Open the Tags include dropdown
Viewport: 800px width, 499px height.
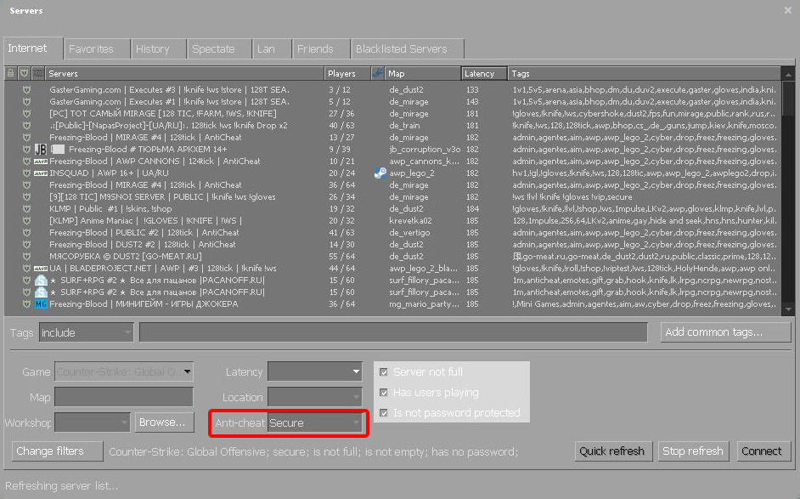[87, 332]
